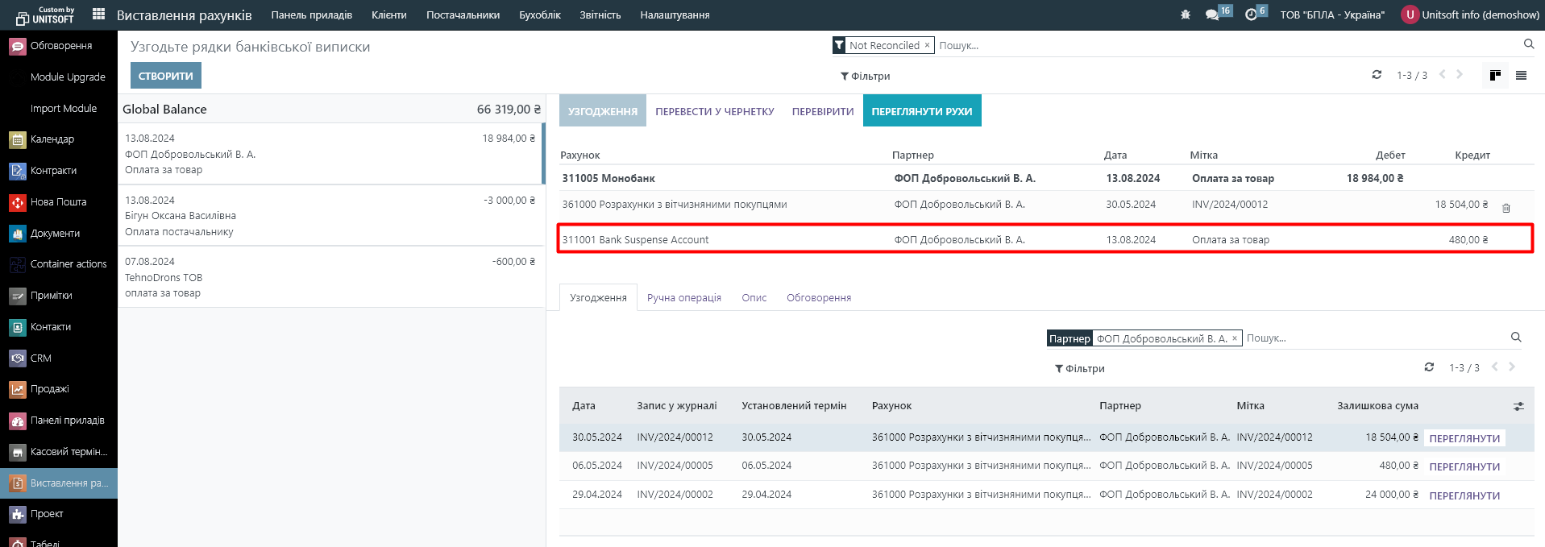Expand the lower Фільтри dropdown
The height and width of the screenshot is (547, 1545).
(x=1080, y=368)
